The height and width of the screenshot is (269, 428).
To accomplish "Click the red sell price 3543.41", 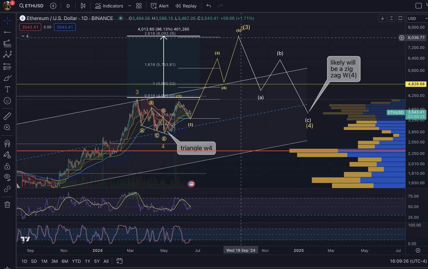I will click(x=30, y=27).
